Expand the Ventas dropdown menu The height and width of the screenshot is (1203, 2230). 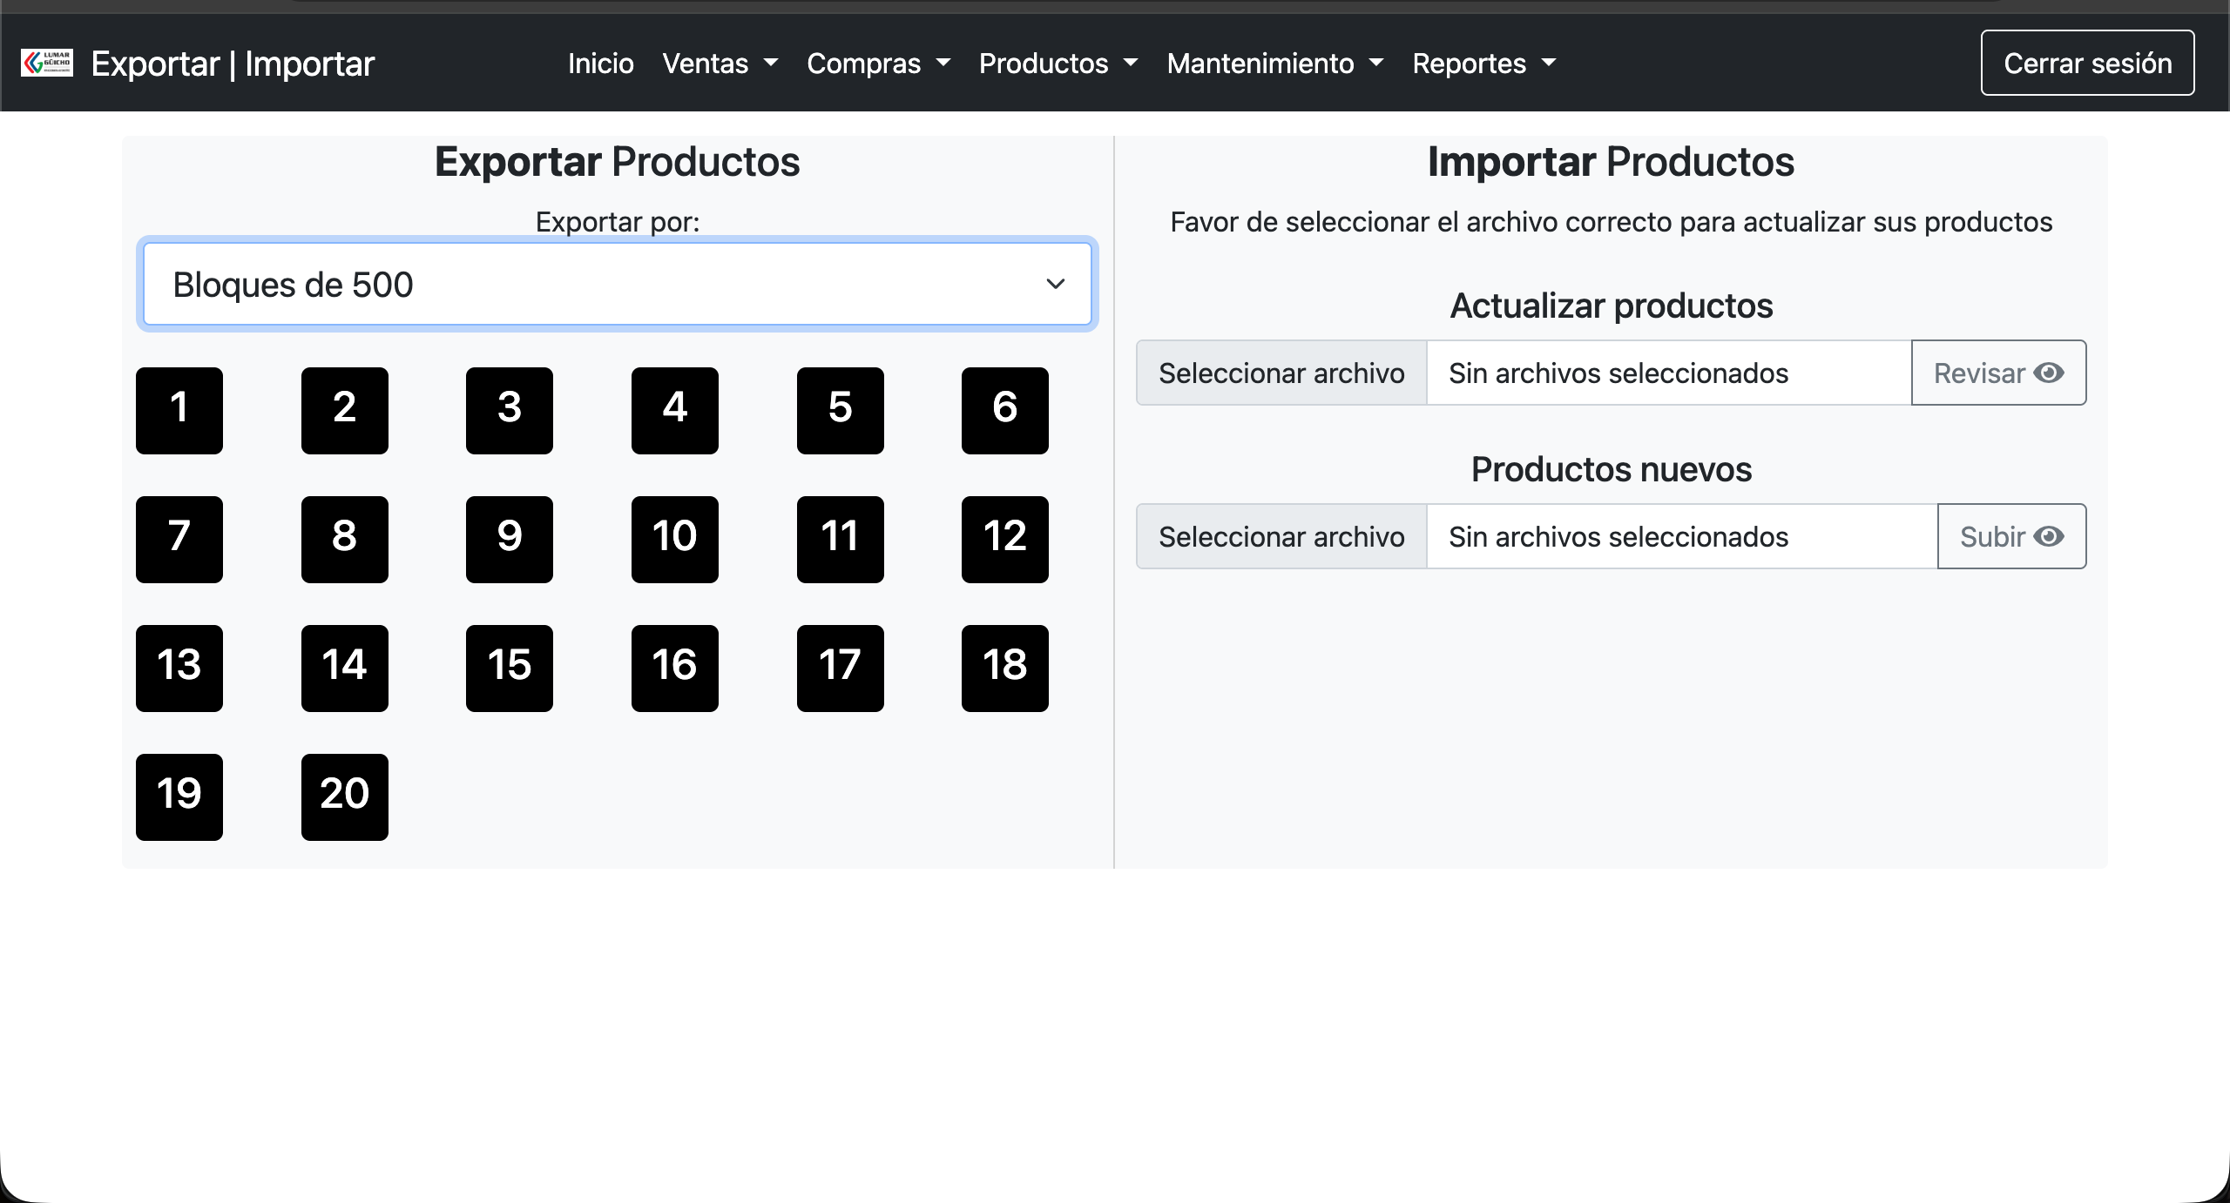(720, 63)
